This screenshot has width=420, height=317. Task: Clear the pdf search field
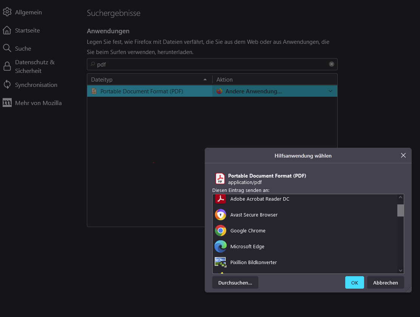coord(332,64)
